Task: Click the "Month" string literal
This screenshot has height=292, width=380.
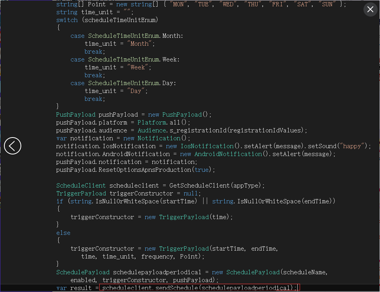Action: [x=139, y=44]
